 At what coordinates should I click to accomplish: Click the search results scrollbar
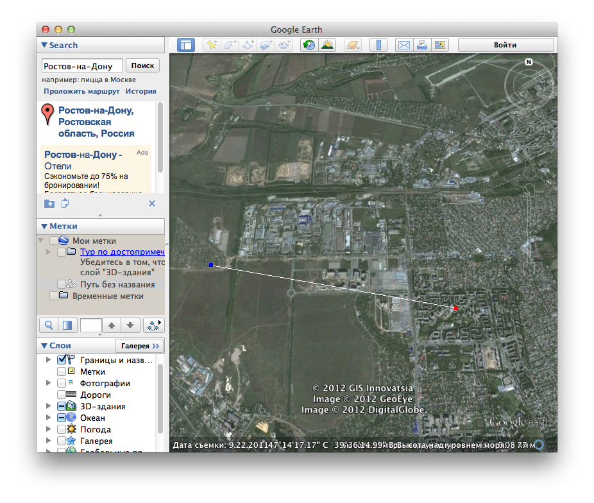click(160, 137)
